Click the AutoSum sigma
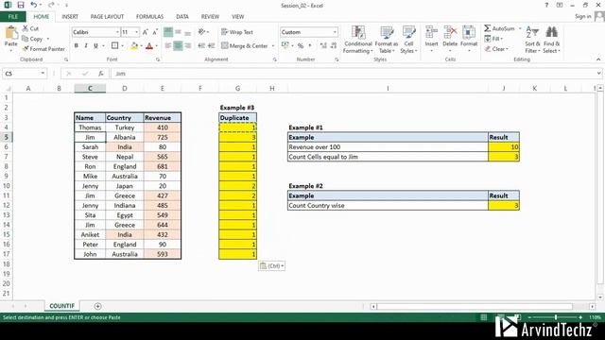This screenshot has width=605, height=340. tap(488, 28)
